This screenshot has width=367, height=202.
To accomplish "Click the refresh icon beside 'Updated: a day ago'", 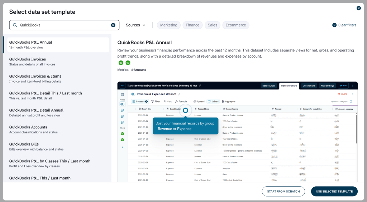I will 351,102.
